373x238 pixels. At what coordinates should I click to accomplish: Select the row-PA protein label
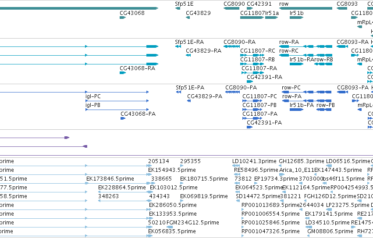point(292,96)
